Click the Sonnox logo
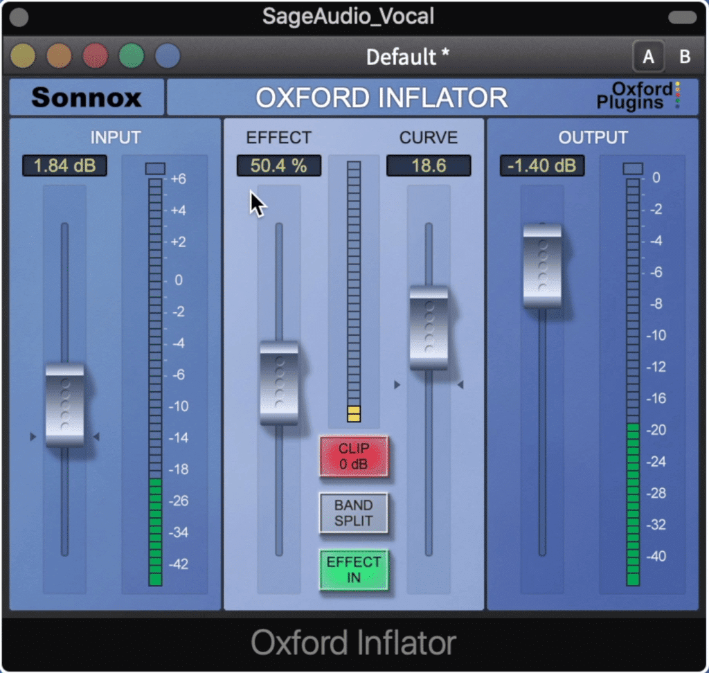The height and width of the screenshot is (673, 709). [x=87, y=97]
